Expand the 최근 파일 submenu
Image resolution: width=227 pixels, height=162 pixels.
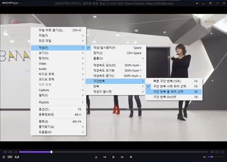[59, 41]
